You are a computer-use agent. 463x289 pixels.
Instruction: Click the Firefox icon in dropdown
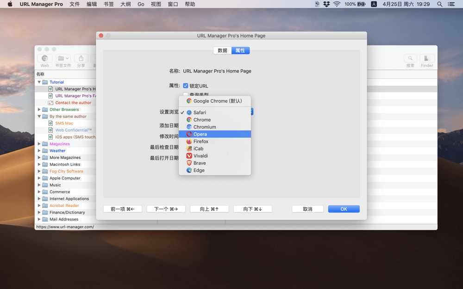[x=189, y=141]
